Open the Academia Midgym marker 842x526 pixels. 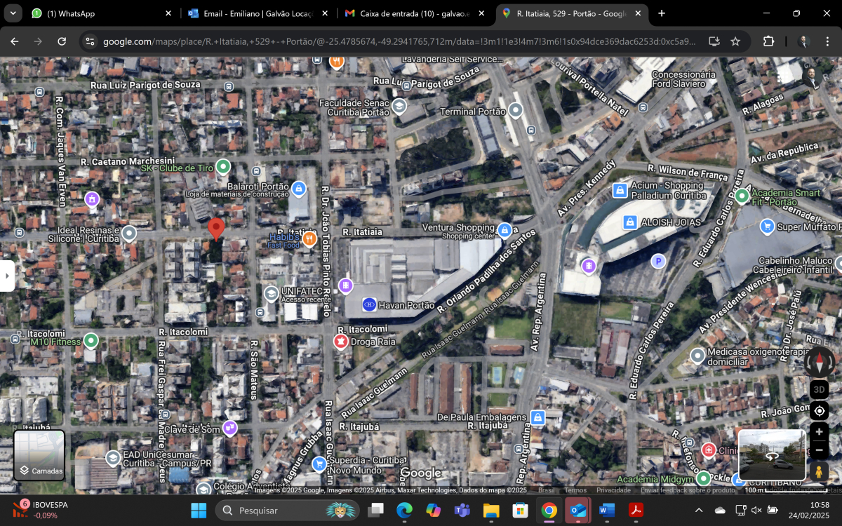[x=704, y=478]
